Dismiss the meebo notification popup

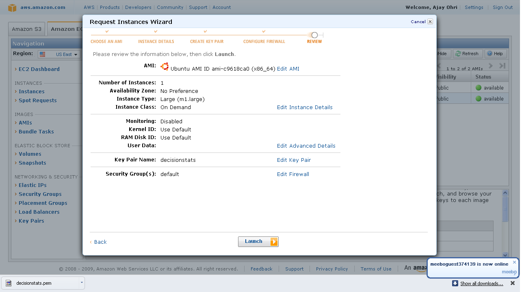(514, 262)
